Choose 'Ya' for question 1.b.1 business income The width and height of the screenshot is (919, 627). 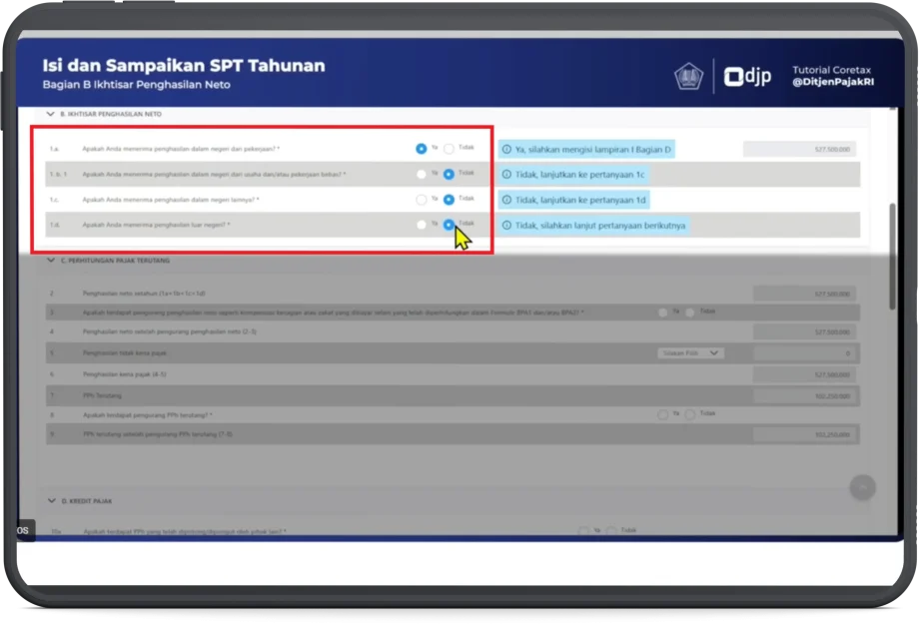point(422,174)
